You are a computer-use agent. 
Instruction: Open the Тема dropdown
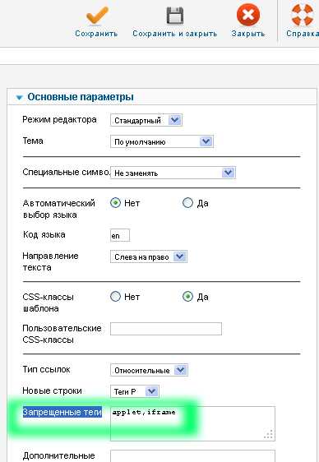[x=162, y=141]
